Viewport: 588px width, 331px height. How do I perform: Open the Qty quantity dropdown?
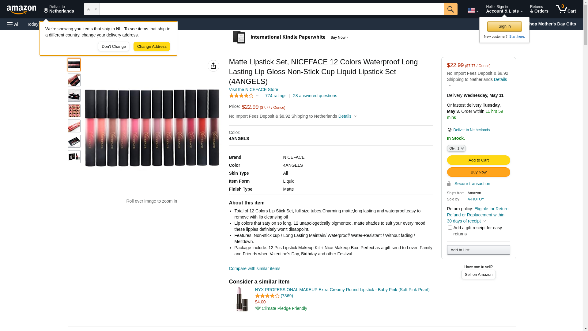(456, 148)
